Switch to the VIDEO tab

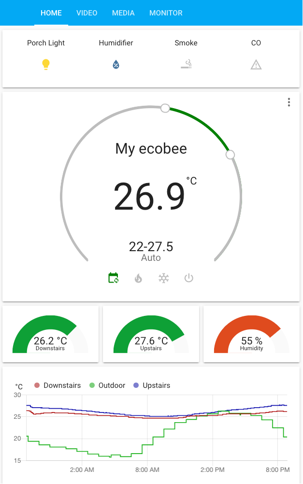87,13
